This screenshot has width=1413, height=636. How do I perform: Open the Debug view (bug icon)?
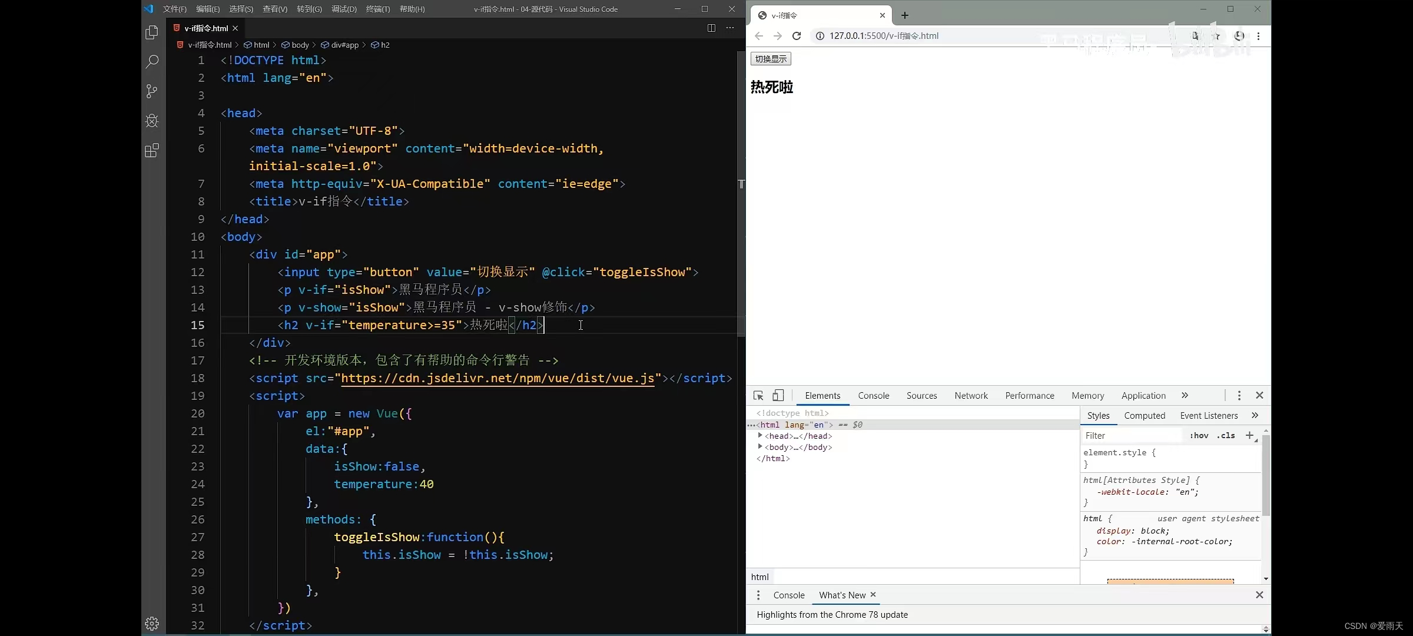[x=152, y=121]
